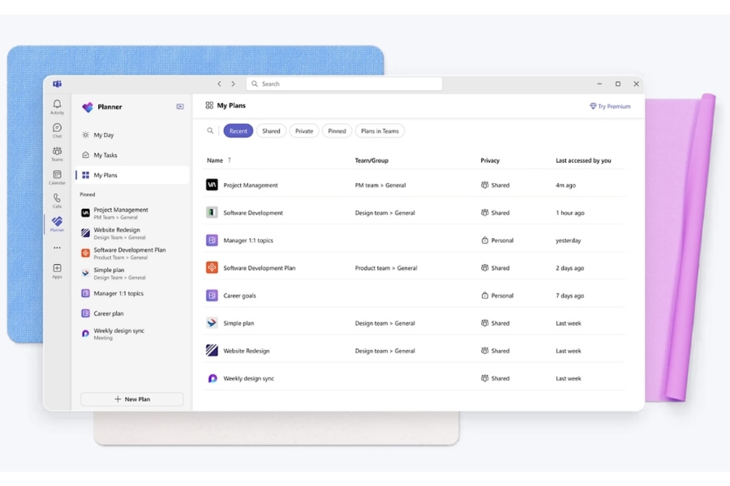Viewport: 730px width, 486px height.
Task: Select the Plans in Teams filter
Action: (378, 130)
